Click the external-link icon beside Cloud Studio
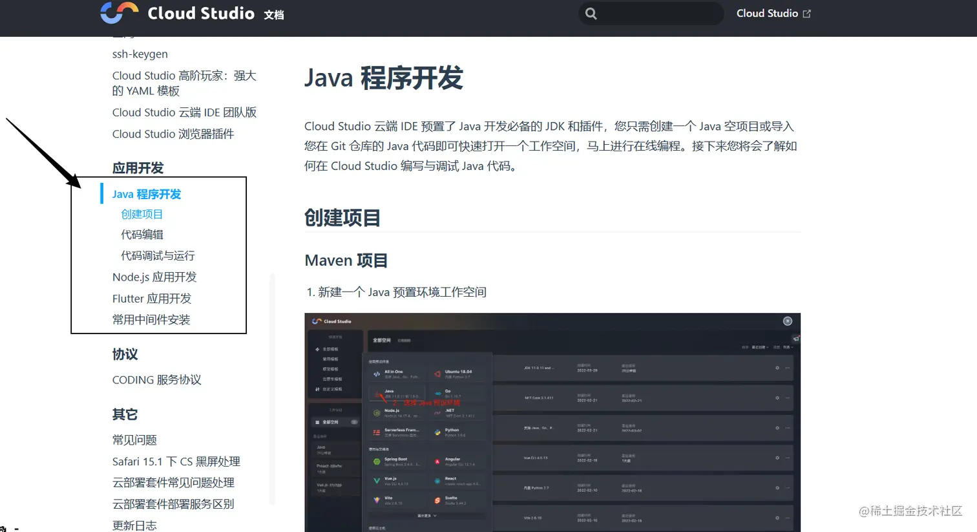The height and width of the screenshot is (532, 977). [806, 14]
